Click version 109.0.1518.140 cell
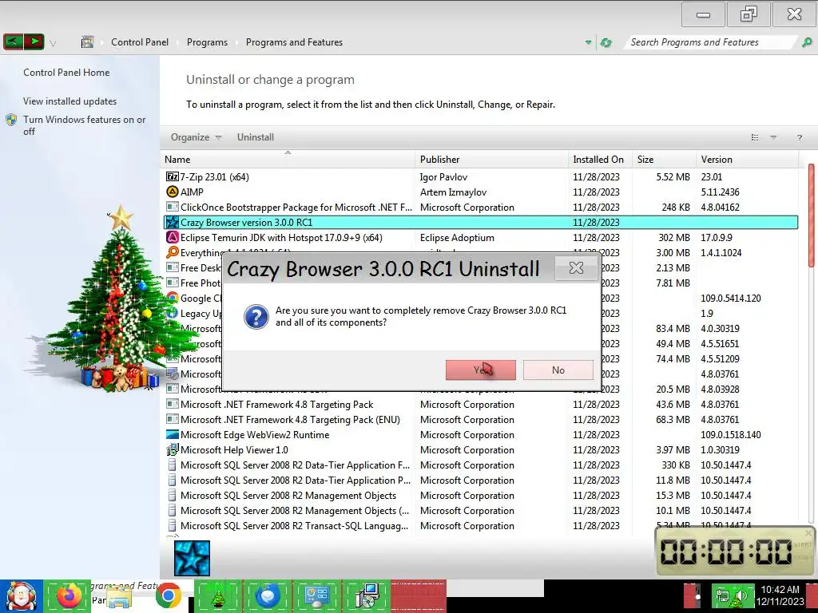This screenshot has height=613, width=818. click(731, 435)
